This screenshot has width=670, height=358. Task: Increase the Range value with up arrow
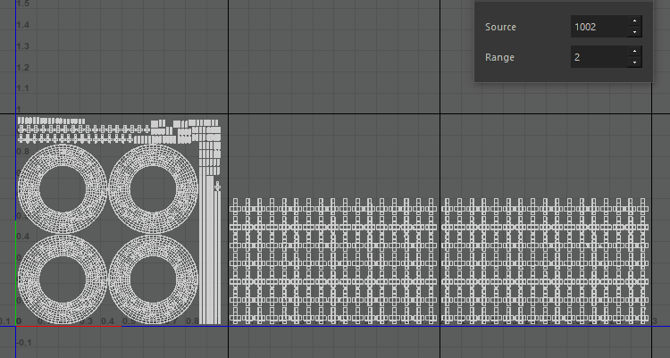[x=634, y=53]
